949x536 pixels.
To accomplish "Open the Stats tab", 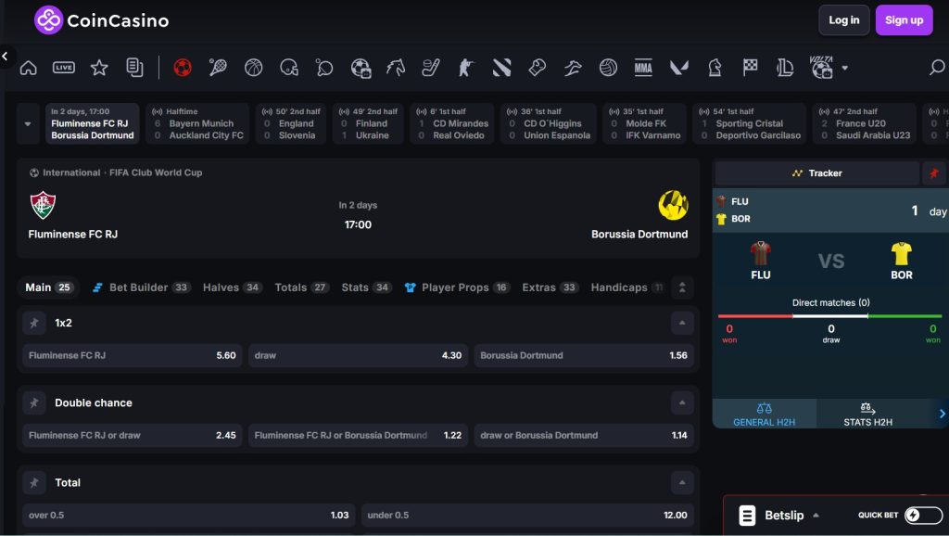I will [x=367, y=287].
